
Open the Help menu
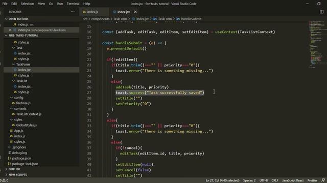(86, 4)
